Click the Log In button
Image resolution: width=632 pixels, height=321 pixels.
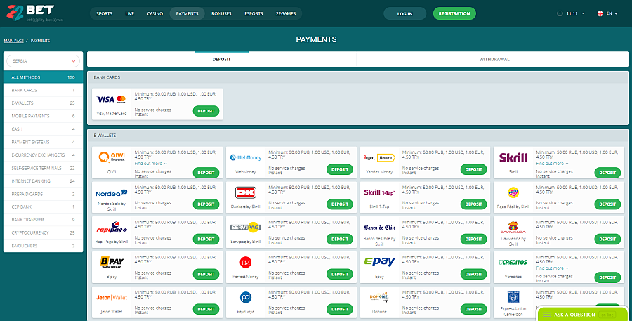(404, 13)
